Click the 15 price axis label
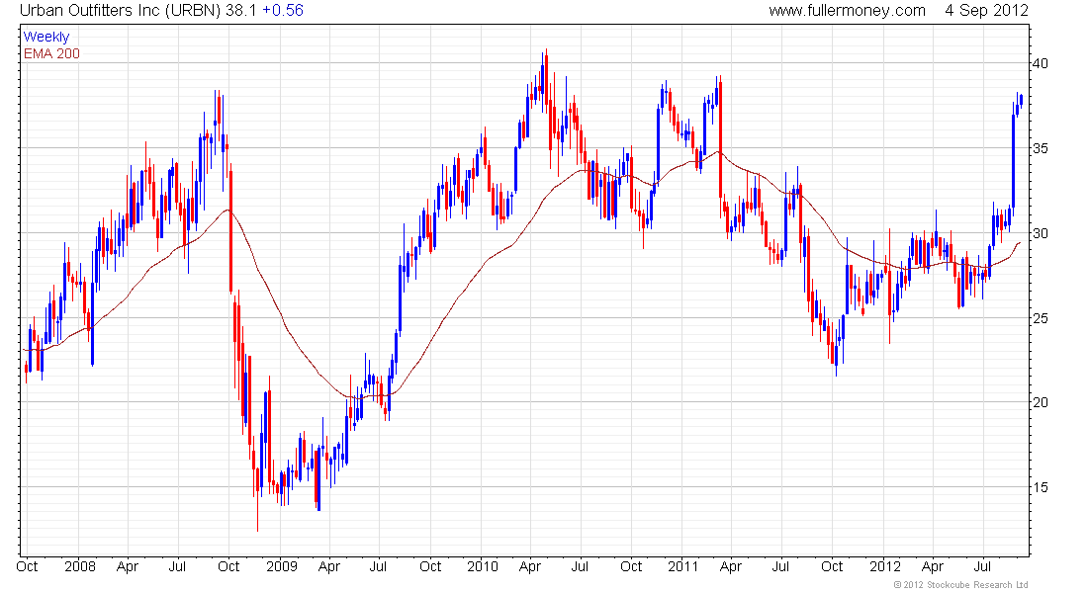 click(x=1041, y=487)
